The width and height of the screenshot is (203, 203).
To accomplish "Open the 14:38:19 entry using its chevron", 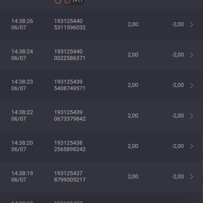I will point(191,177).
